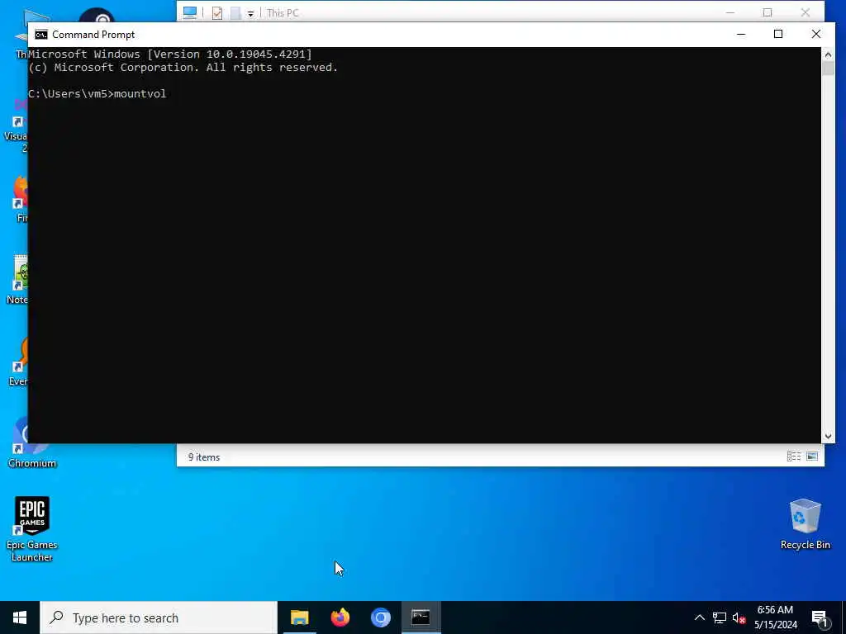Close the Command Prompt window
846x634 pixels.
point(815,34)
